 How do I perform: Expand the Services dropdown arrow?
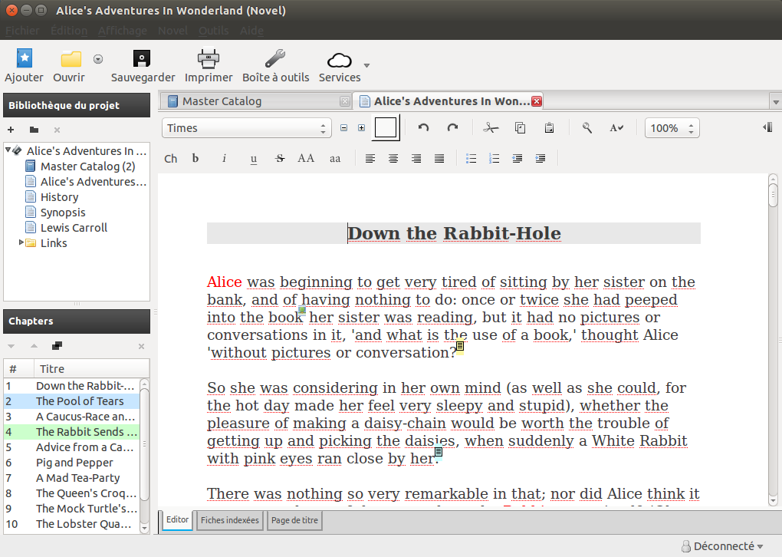pos(366,65)
